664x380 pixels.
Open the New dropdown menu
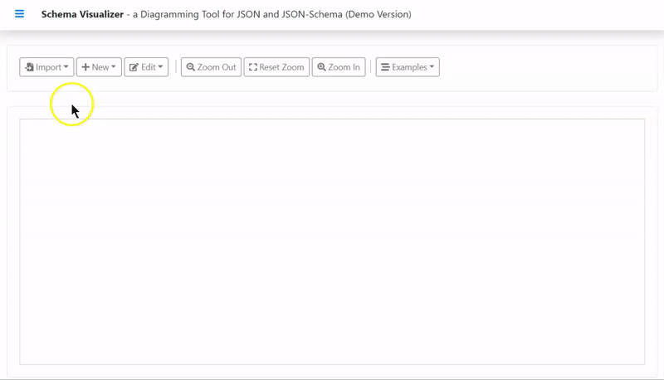99,67
